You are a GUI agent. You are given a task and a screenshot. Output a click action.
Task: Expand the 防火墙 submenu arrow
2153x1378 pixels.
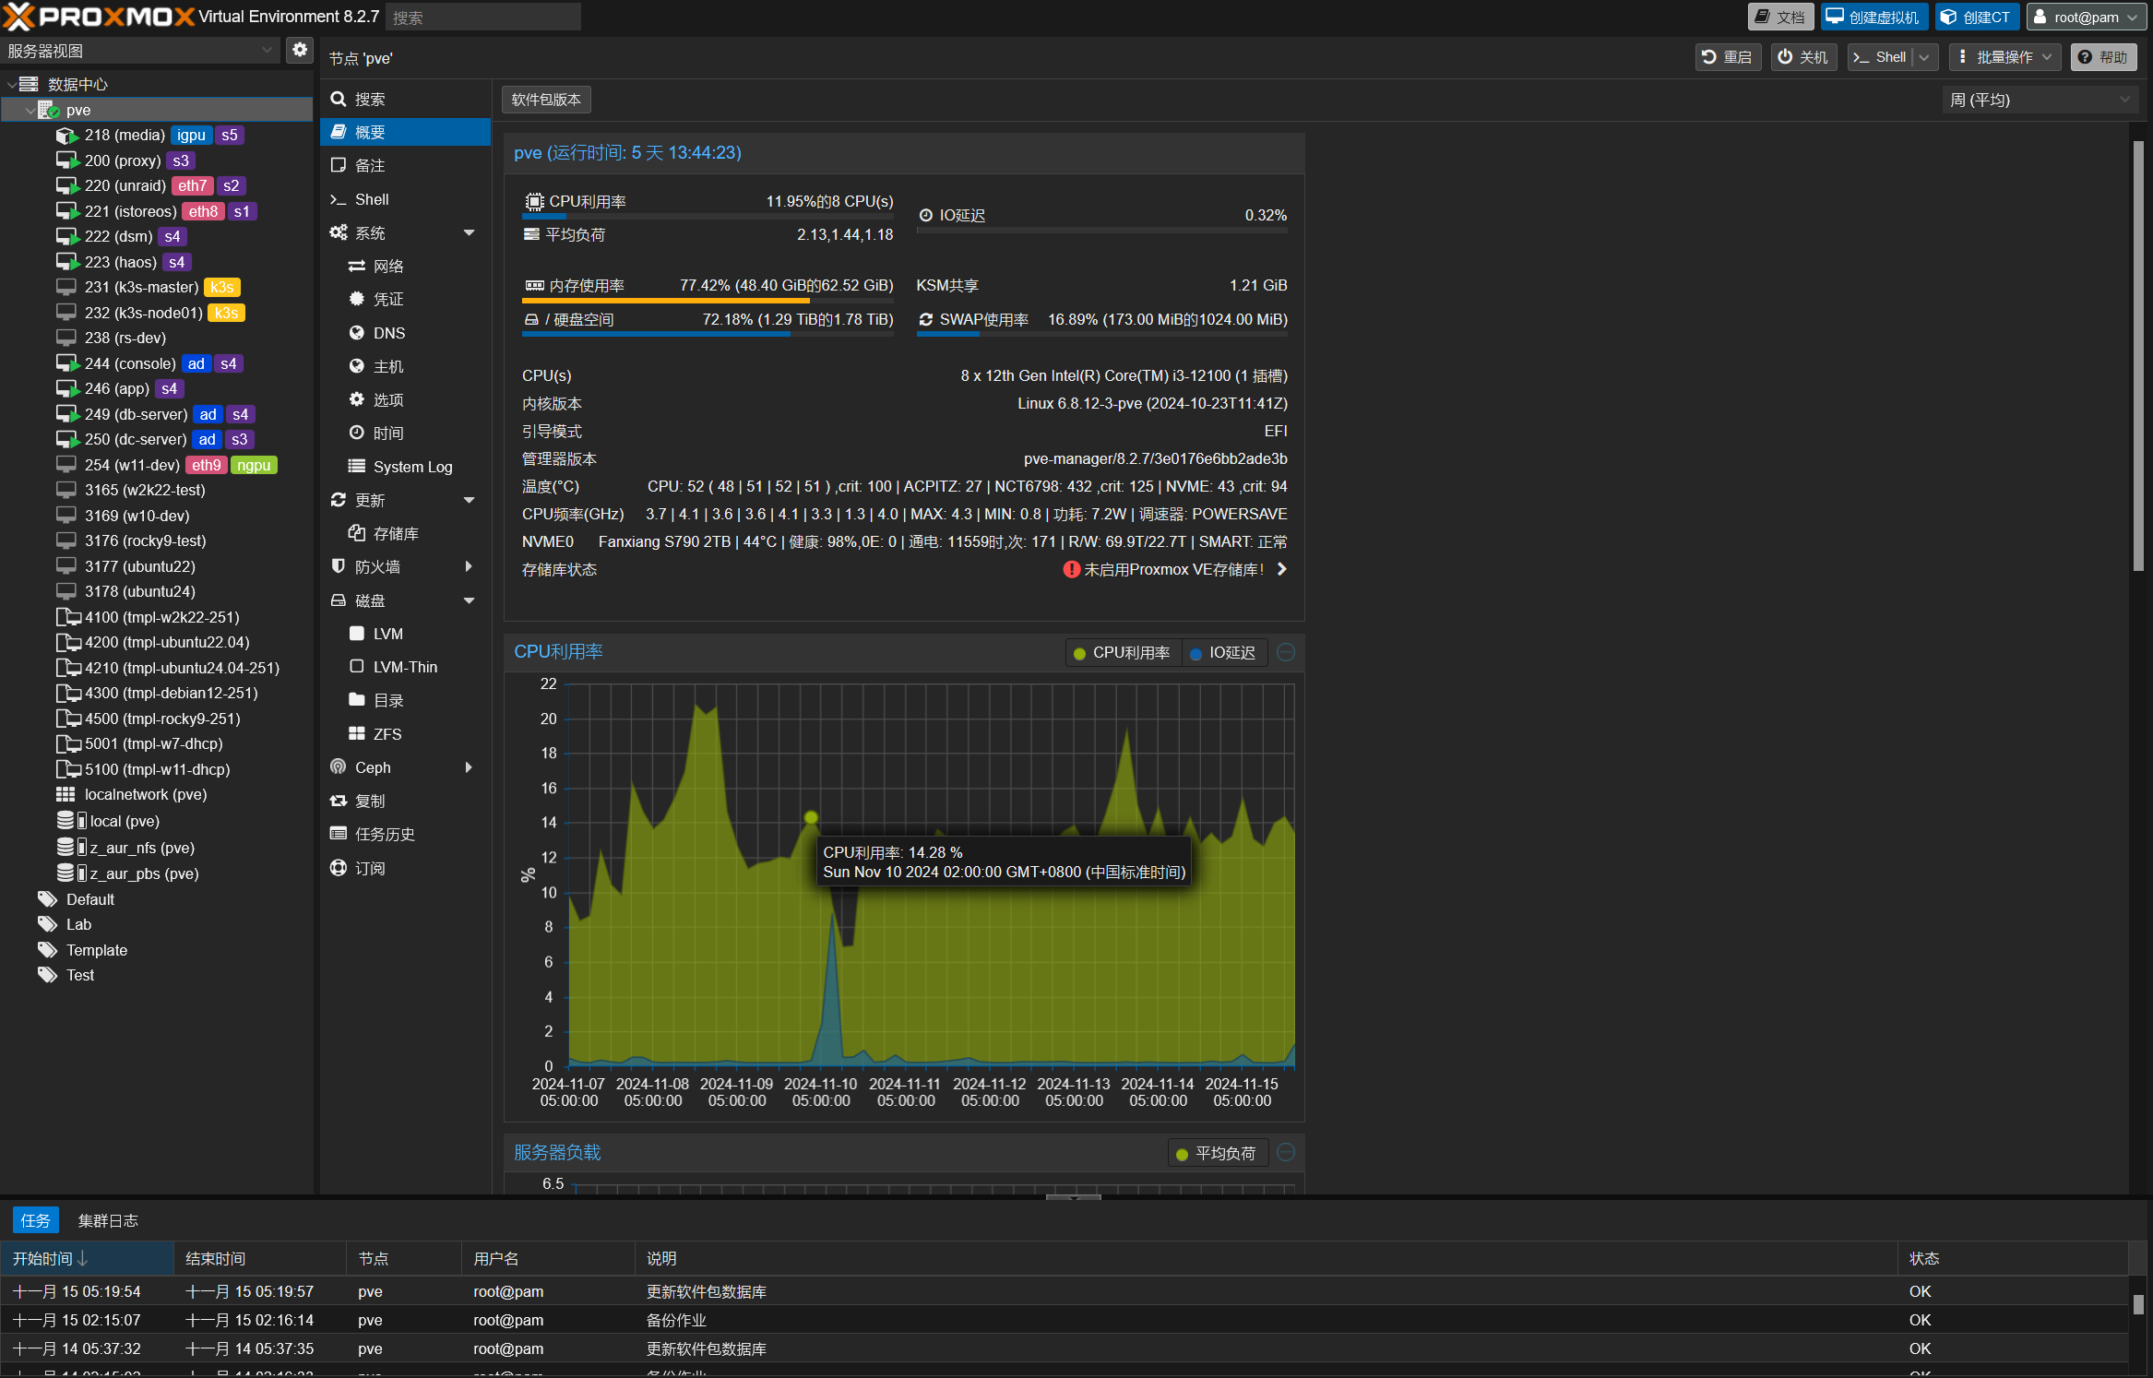(469, 566)
